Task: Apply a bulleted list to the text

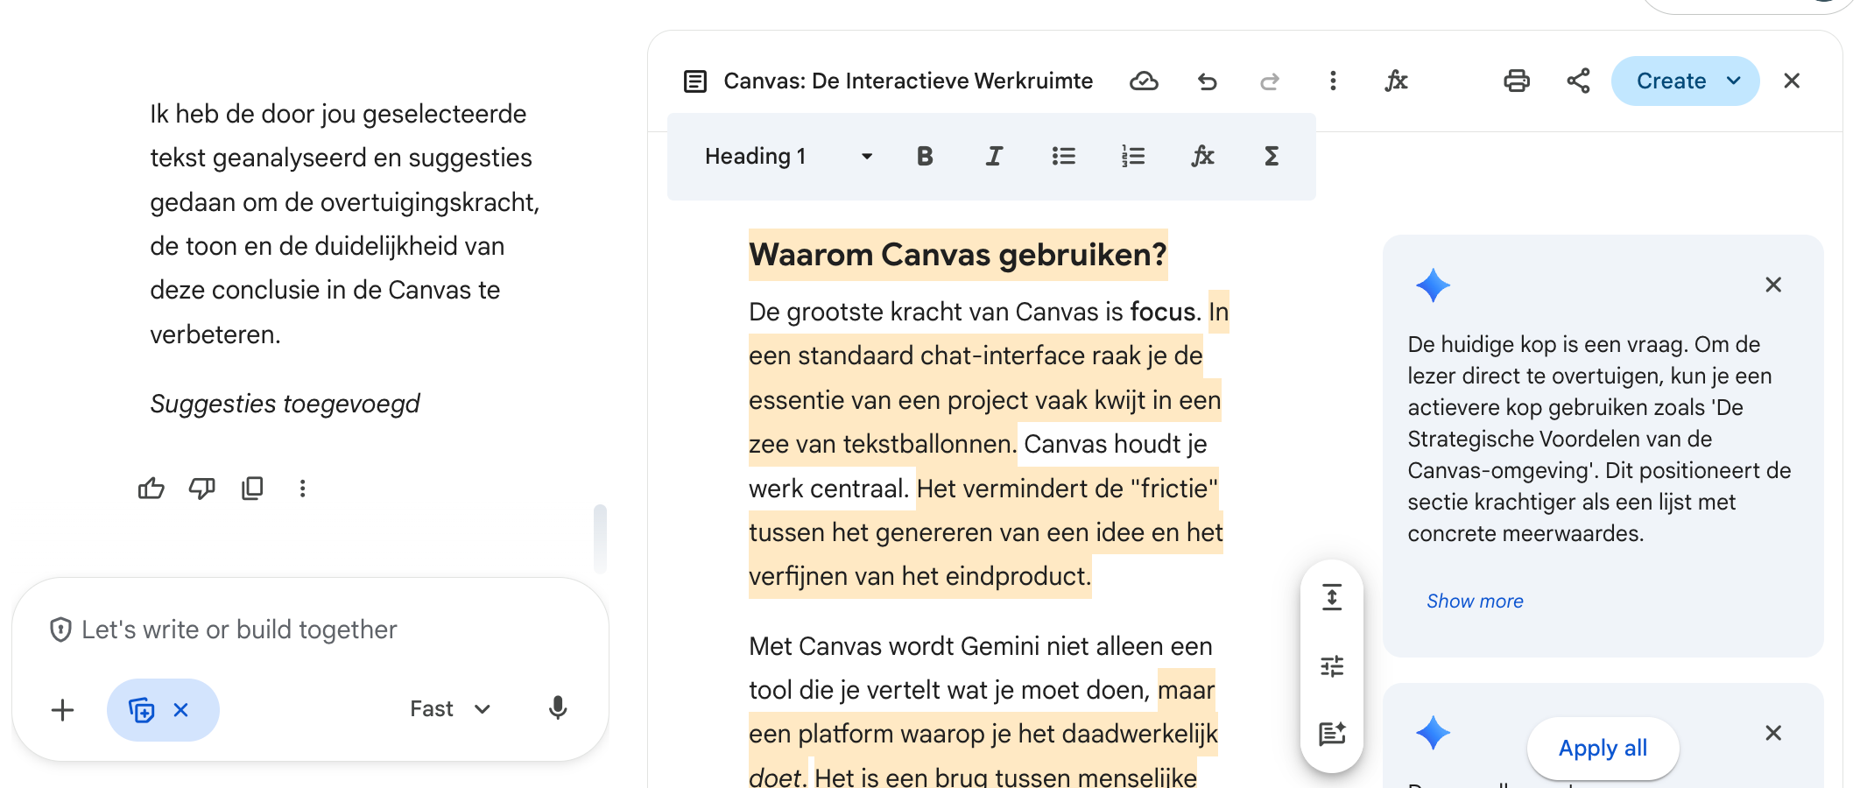Action: [1063, 156]
